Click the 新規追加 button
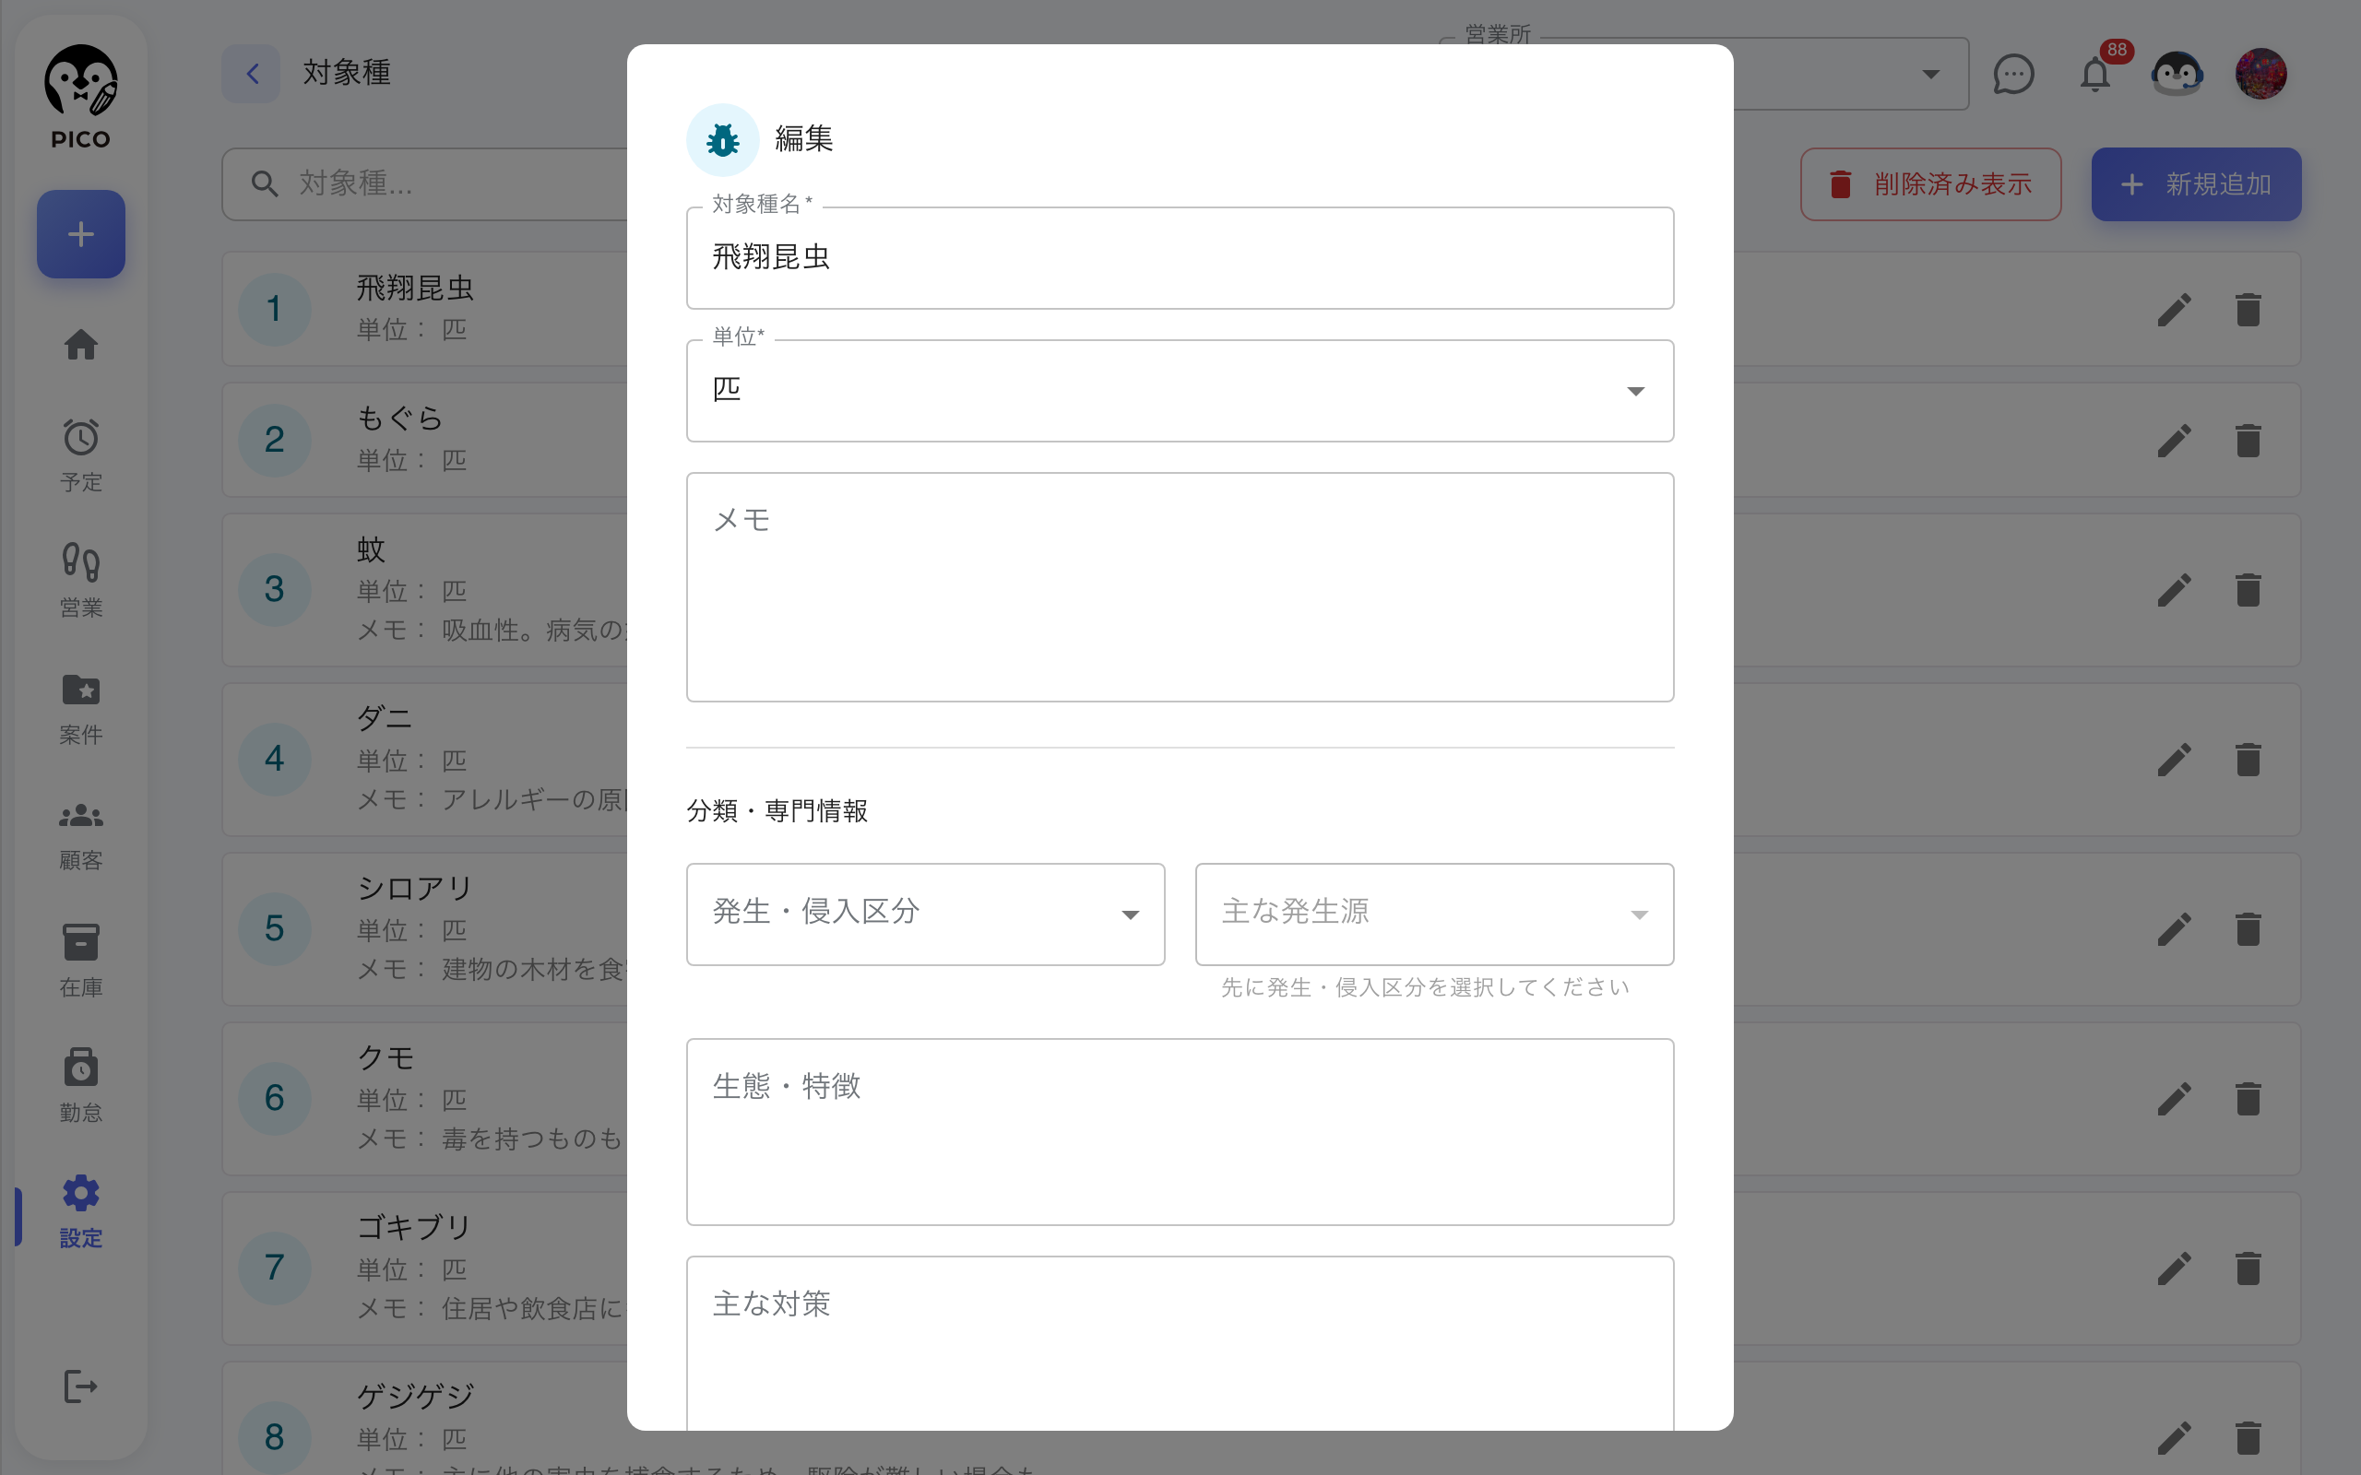Viewport: 2361px width, 1475px height. [x=2195, y=184]
